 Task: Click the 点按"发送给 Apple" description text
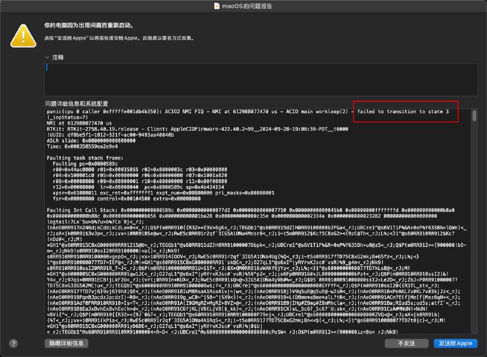[119, 38]
